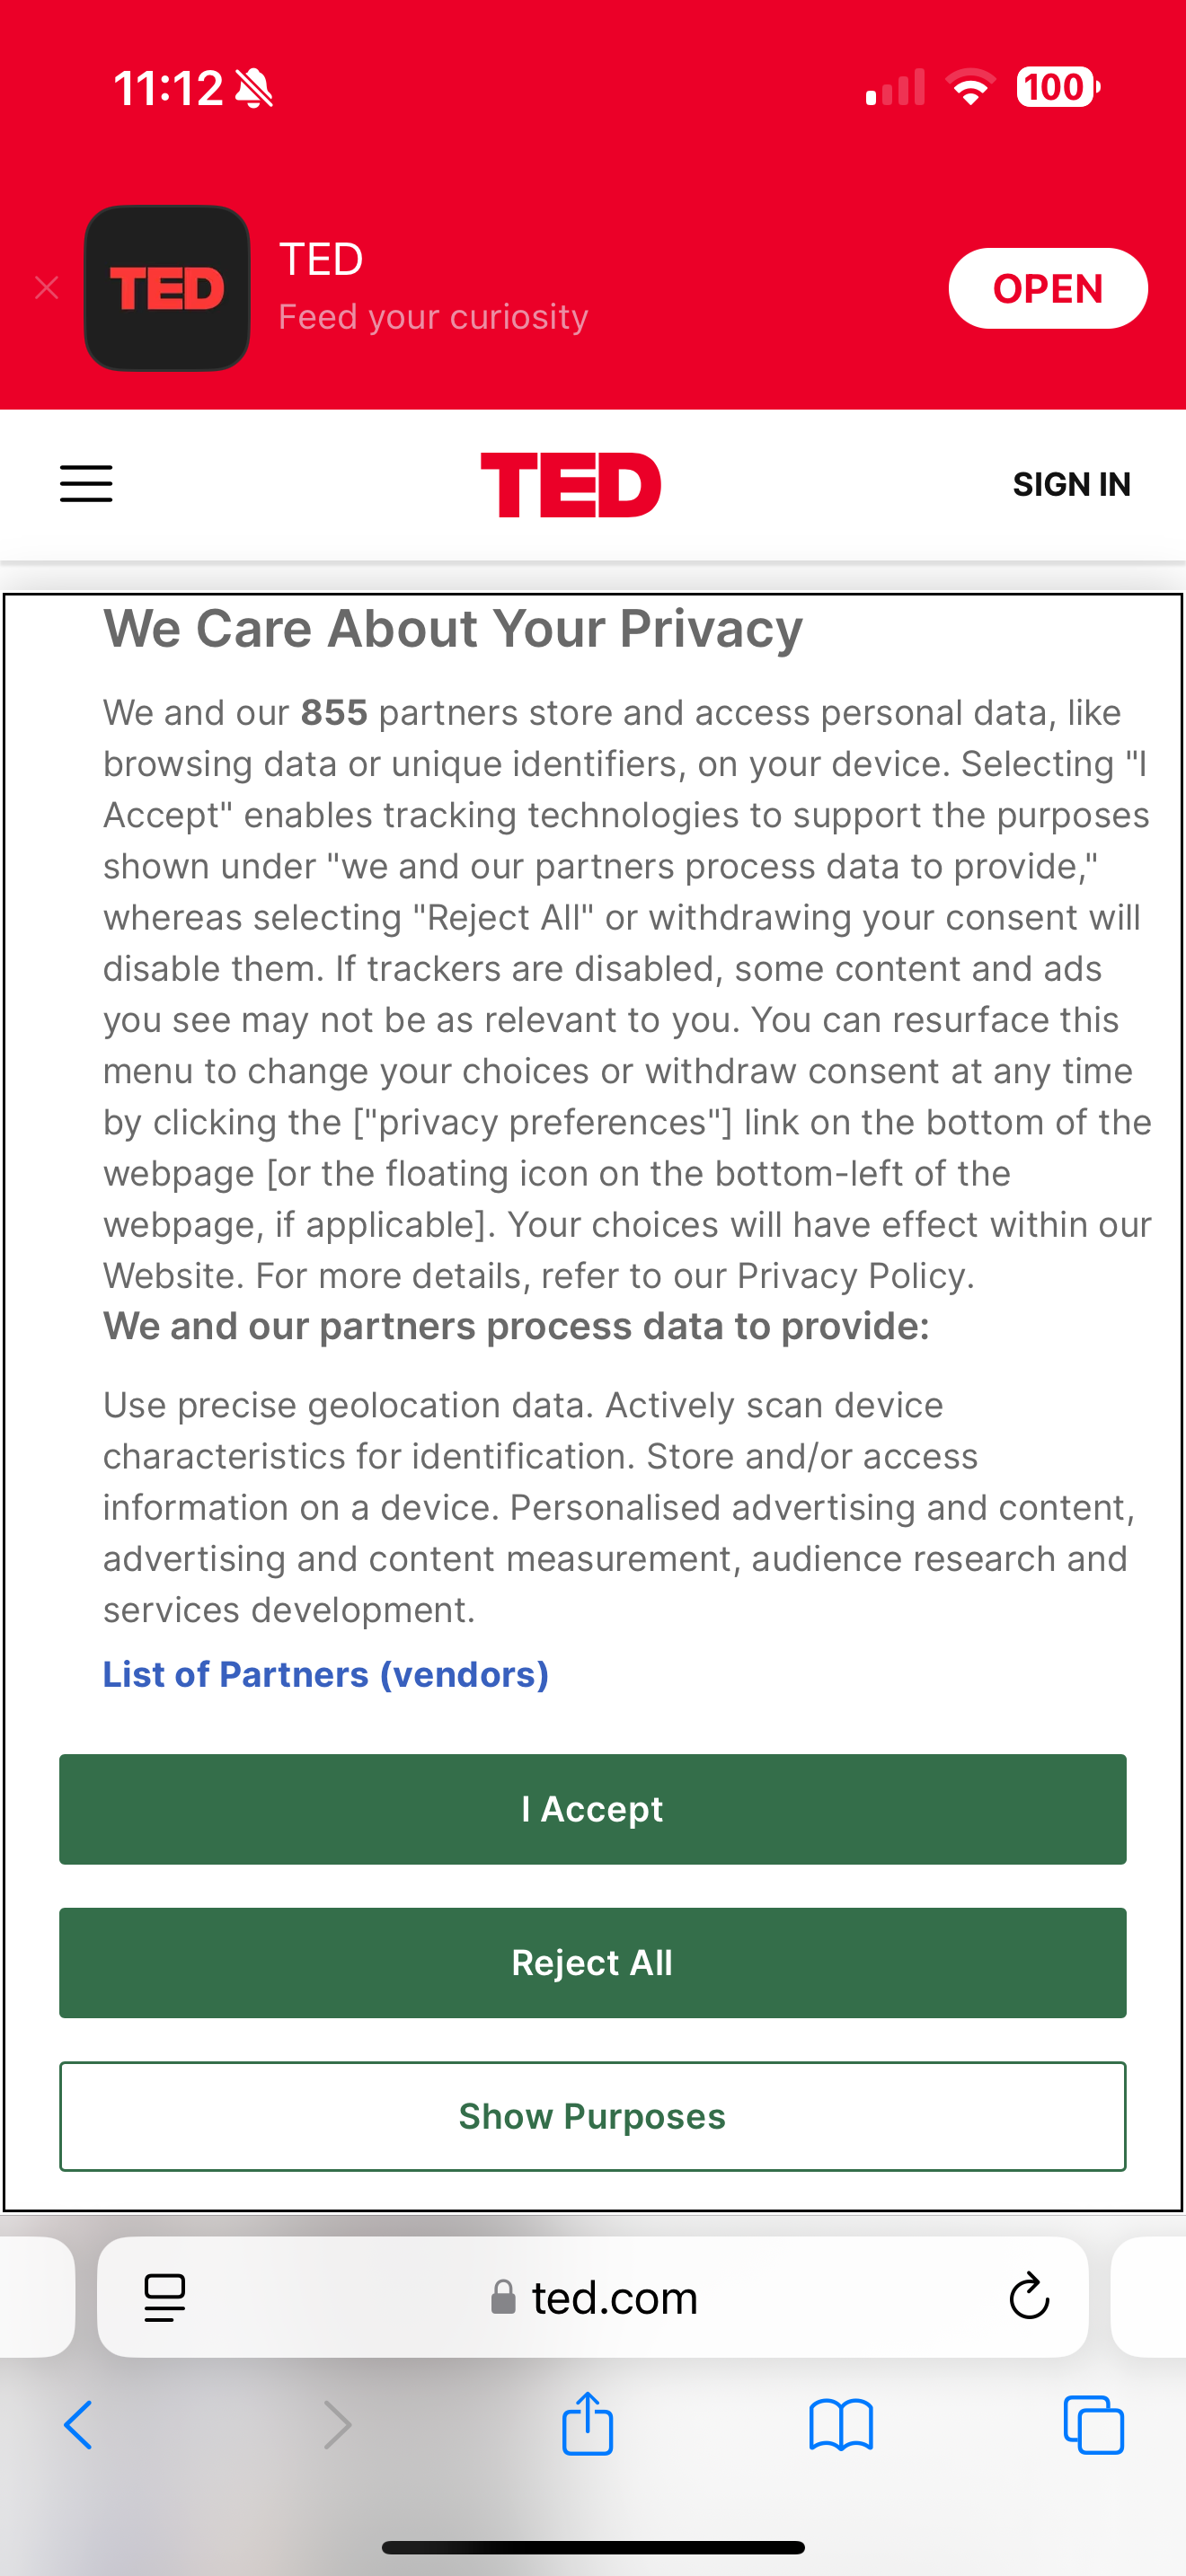Choose Reject All for tracking

click(592, 1963)
